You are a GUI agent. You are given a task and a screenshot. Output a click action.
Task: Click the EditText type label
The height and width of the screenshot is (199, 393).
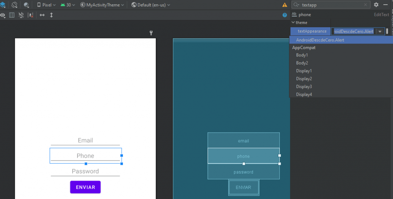[381, 15]
